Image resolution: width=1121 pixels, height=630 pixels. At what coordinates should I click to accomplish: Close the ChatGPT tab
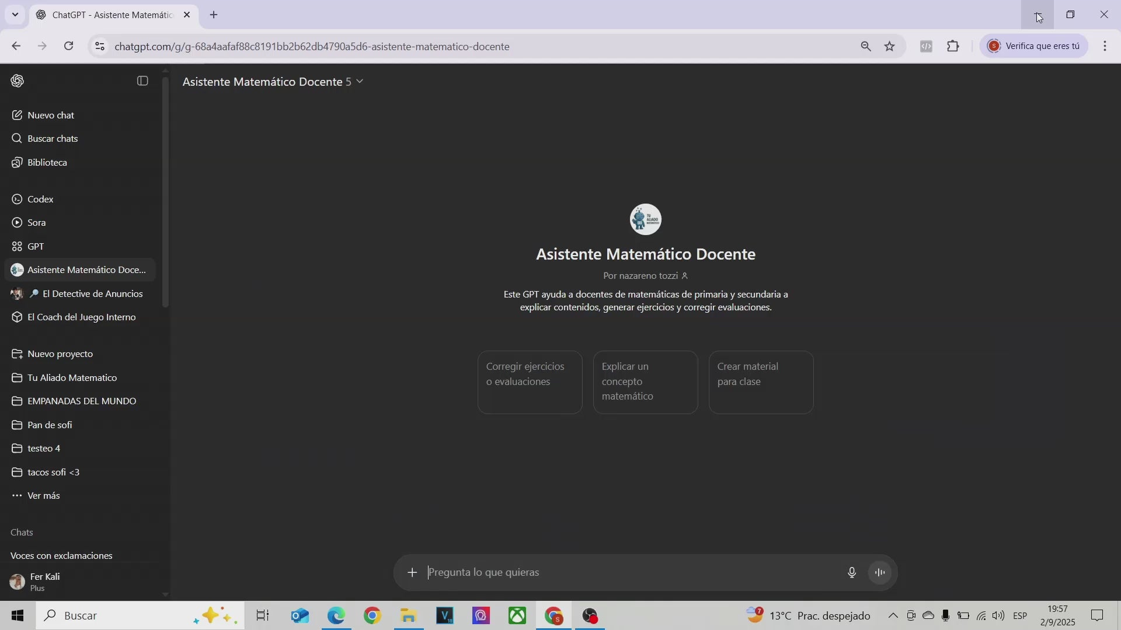[187, 15]
